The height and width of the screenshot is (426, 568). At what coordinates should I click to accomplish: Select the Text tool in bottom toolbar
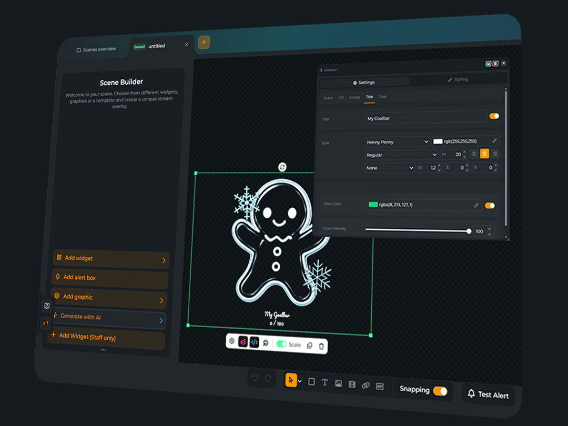(324, 383)
